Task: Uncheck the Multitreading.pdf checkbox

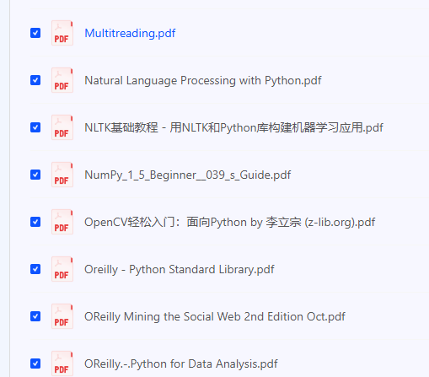Action: (x=35, y=33)
